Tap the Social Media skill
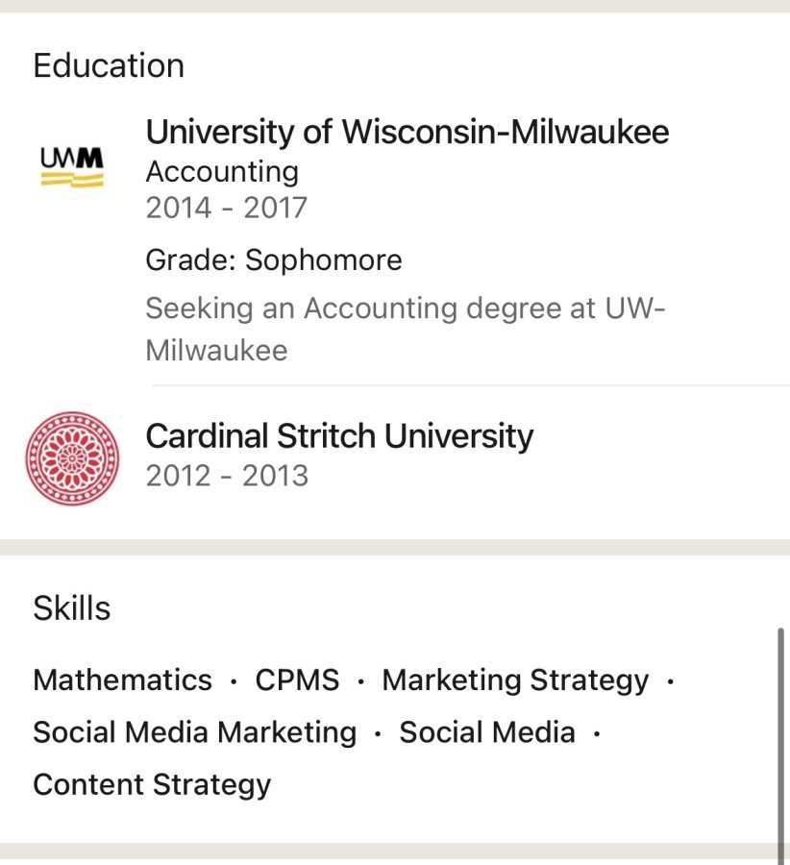 487,732
